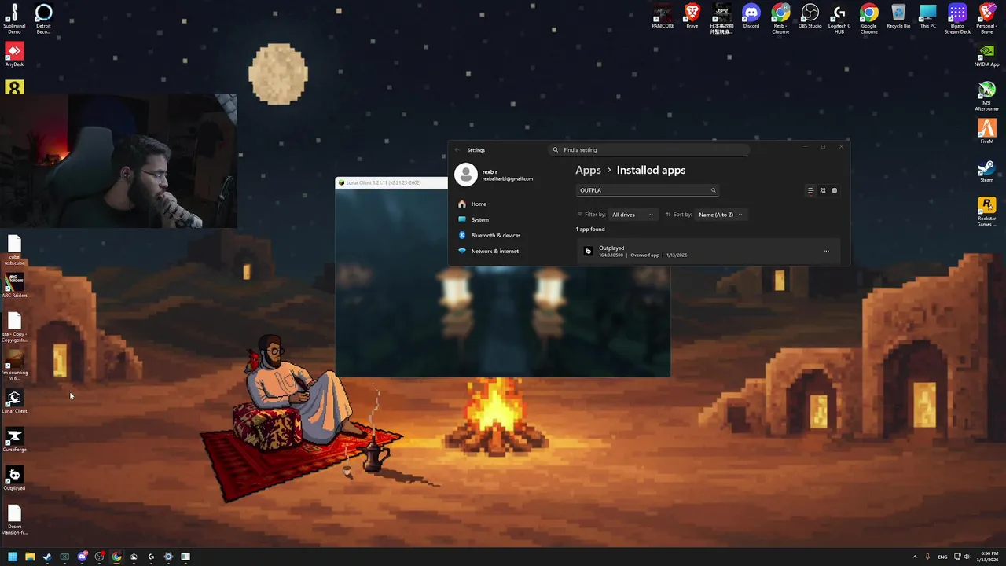The width and height of the screenshot is (1006, 566).
Task: Open the Brave desktop shortcut
Action: click(692, 16)
